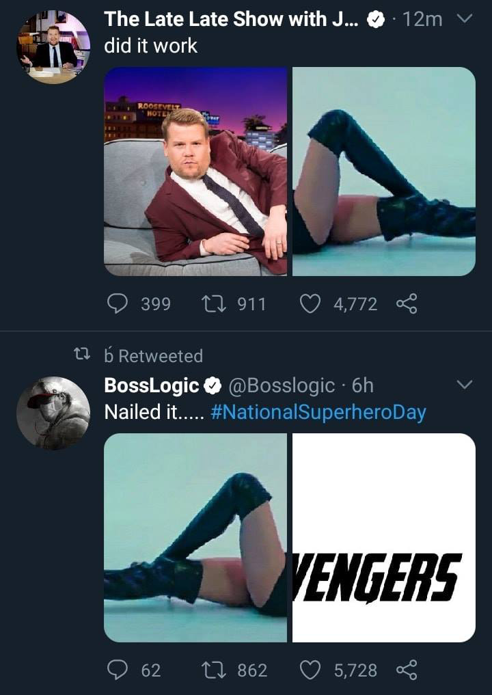Share the Late Late Show tweet
Image resolution: width=492 pixels, height=695 pixels.
point(407,303)
